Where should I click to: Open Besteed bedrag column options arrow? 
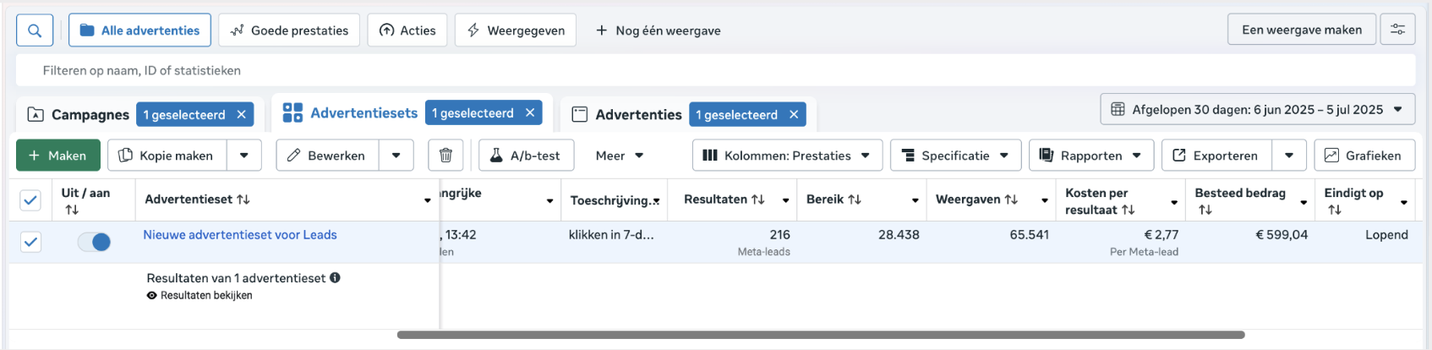[x=1303, y=203]
